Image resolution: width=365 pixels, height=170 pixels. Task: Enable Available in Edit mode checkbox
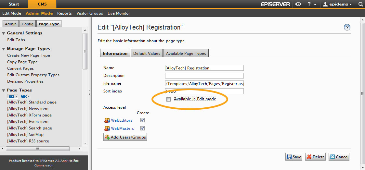pos(168,99)
